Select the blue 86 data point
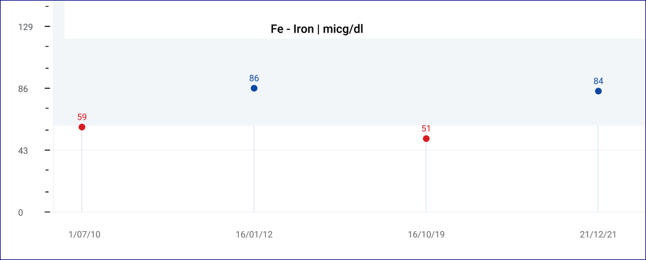Image resolution: width=646 pixels, height=260 pixels. 254,88
